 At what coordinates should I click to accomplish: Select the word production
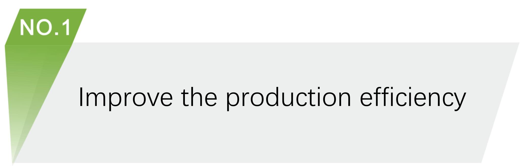pos(288,98)
